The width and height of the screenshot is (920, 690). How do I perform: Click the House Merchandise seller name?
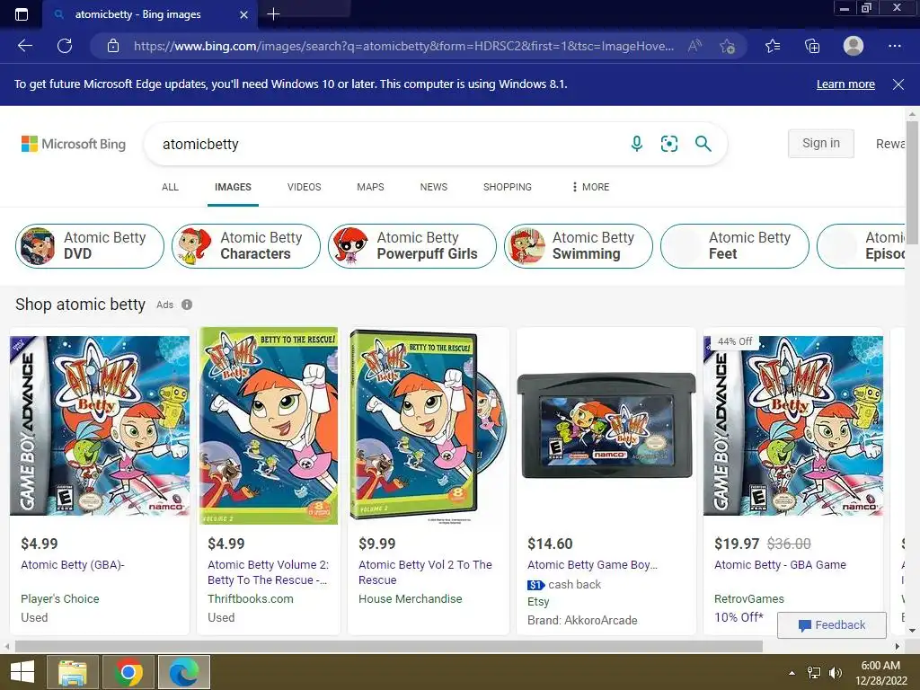pos(410,598)
